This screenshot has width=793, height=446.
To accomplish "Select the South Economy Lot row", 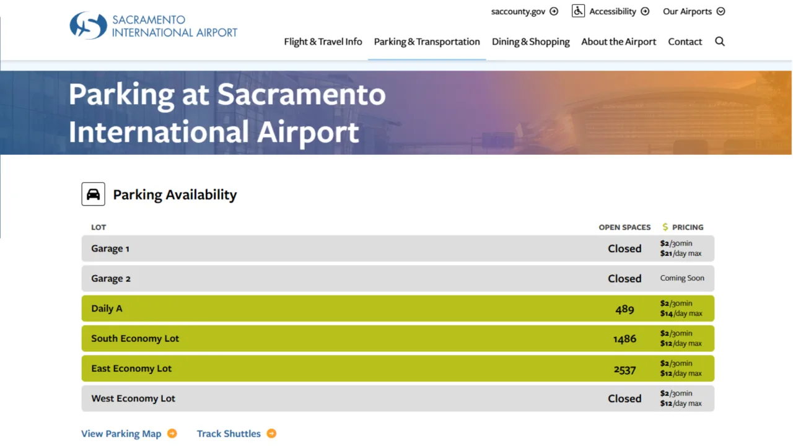I will 398,338.
